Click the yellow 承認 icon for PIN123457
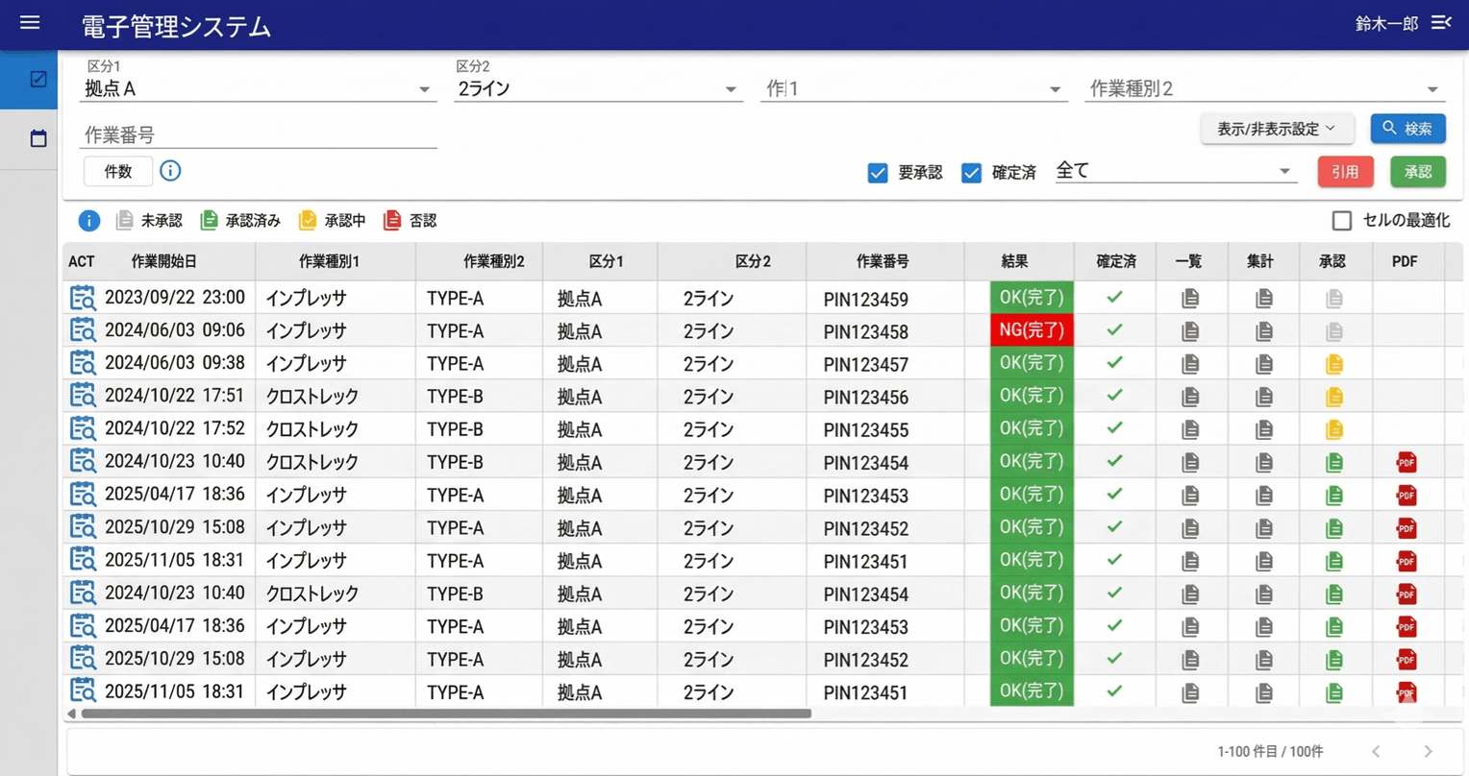Image resolution: width=1469 pixels, height=776 pixels. 1333,364
